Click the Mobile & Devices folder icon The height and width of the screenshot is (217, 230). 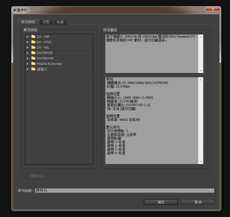33,63
